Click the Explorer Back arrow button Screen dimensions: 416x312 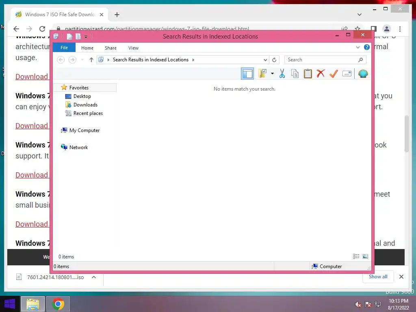coord(61,60)
